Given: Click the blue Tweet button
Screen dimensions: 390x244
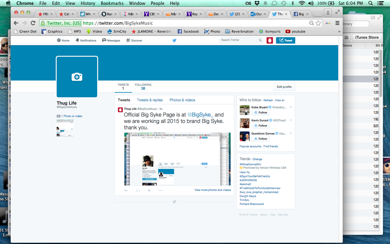Looking at the screenshot, I should point(286,40).
